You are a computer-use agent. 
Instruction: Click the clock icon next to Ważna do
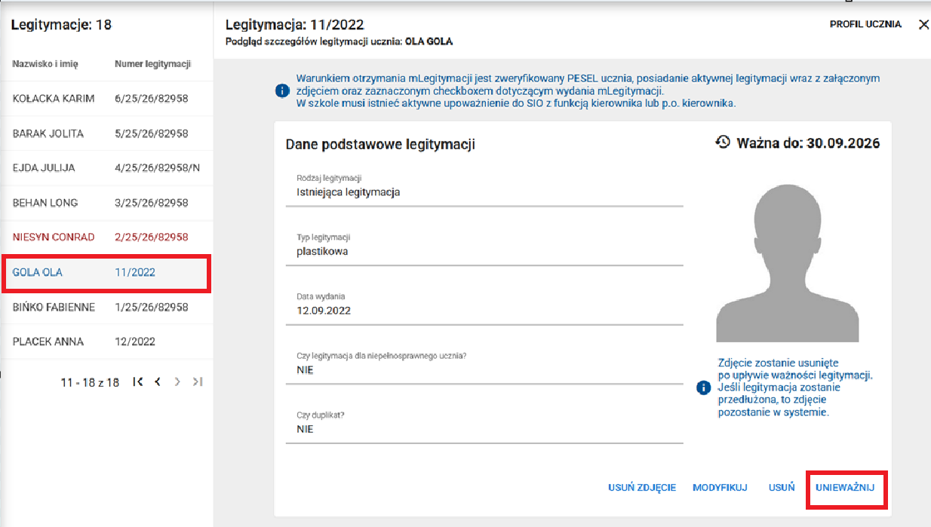tap(723, 142)
